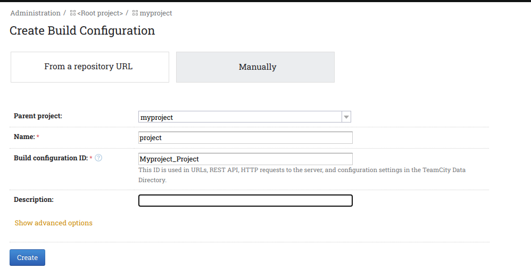Click the Create button

pos(28,258)
